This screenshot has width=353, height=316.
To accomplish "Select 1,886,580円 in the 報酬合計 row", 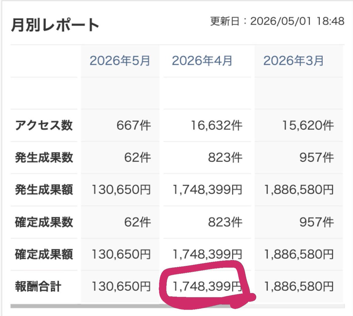I will point(299,287).
